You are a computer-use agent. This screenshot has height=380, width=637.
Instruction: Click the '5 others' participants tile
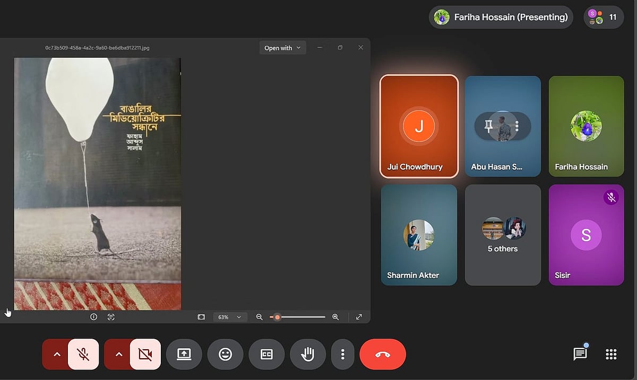pos(503,235)
